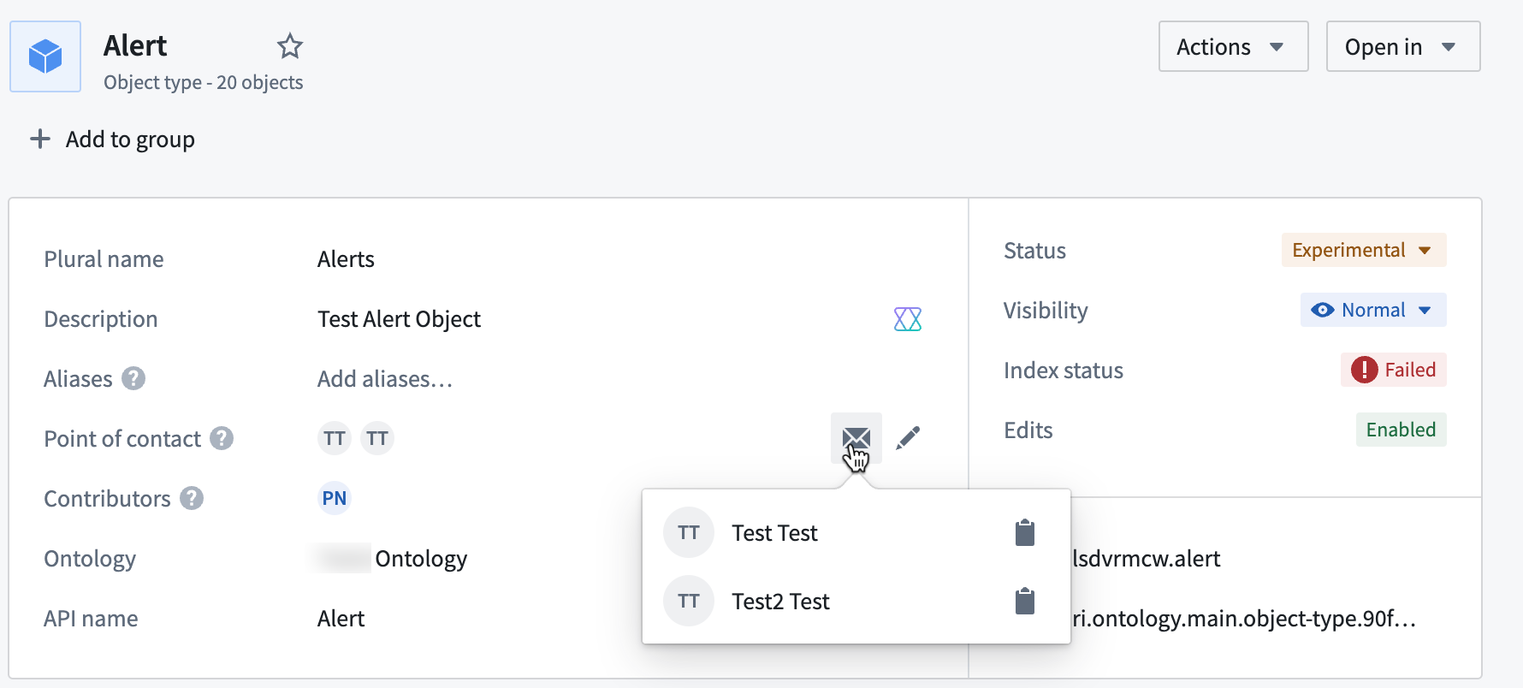Copy Test Test email via clipboard icon
1523x688 pixels.
(x=1024, y=532)
